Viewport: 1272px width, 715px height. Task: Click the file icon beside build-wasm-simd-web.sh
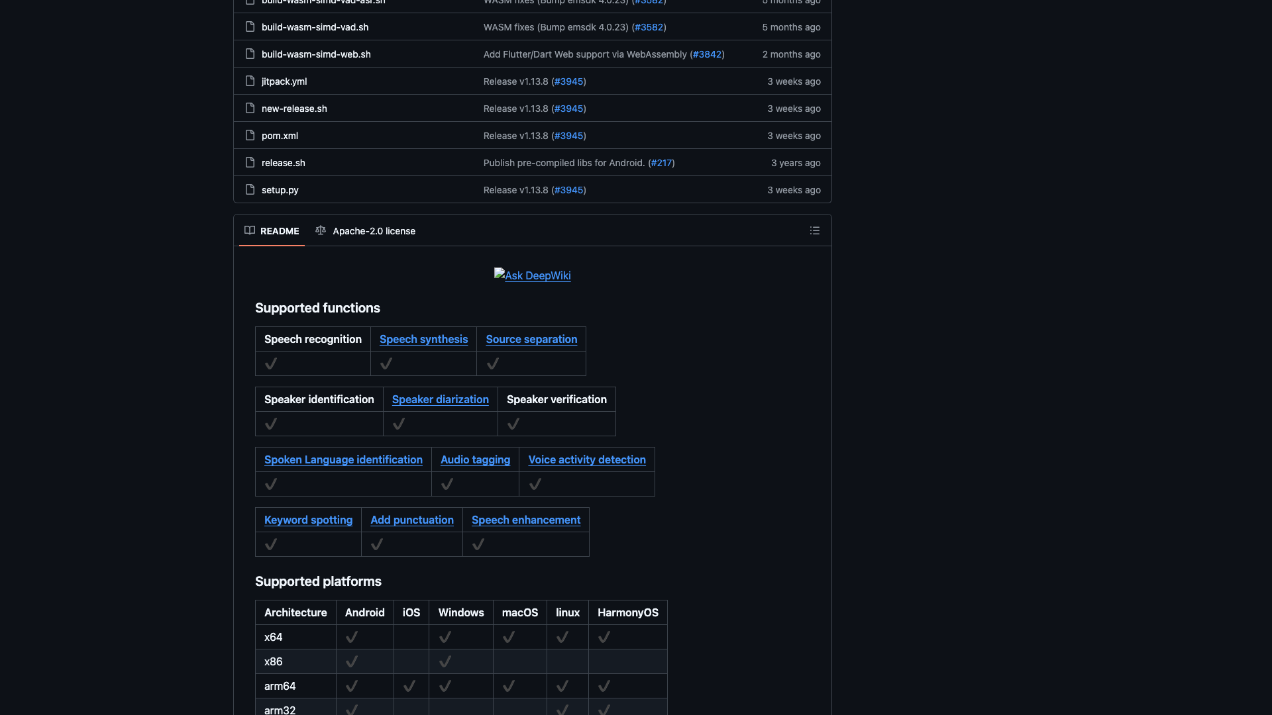pos(250,54)
